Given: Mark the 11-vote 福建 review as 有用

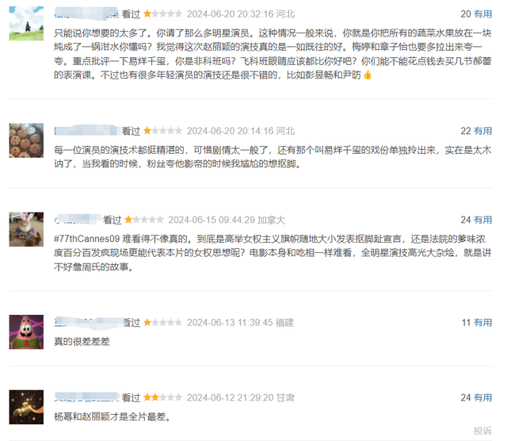Looking at the screenshot, I should tap(482, 323).
